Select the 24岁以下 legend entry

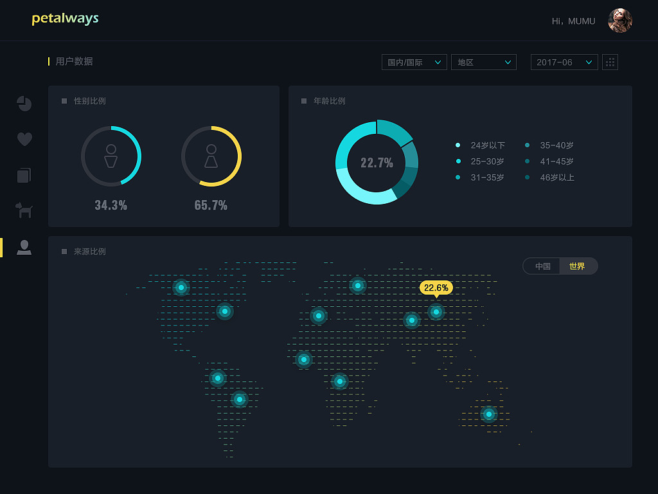[481, 145]
